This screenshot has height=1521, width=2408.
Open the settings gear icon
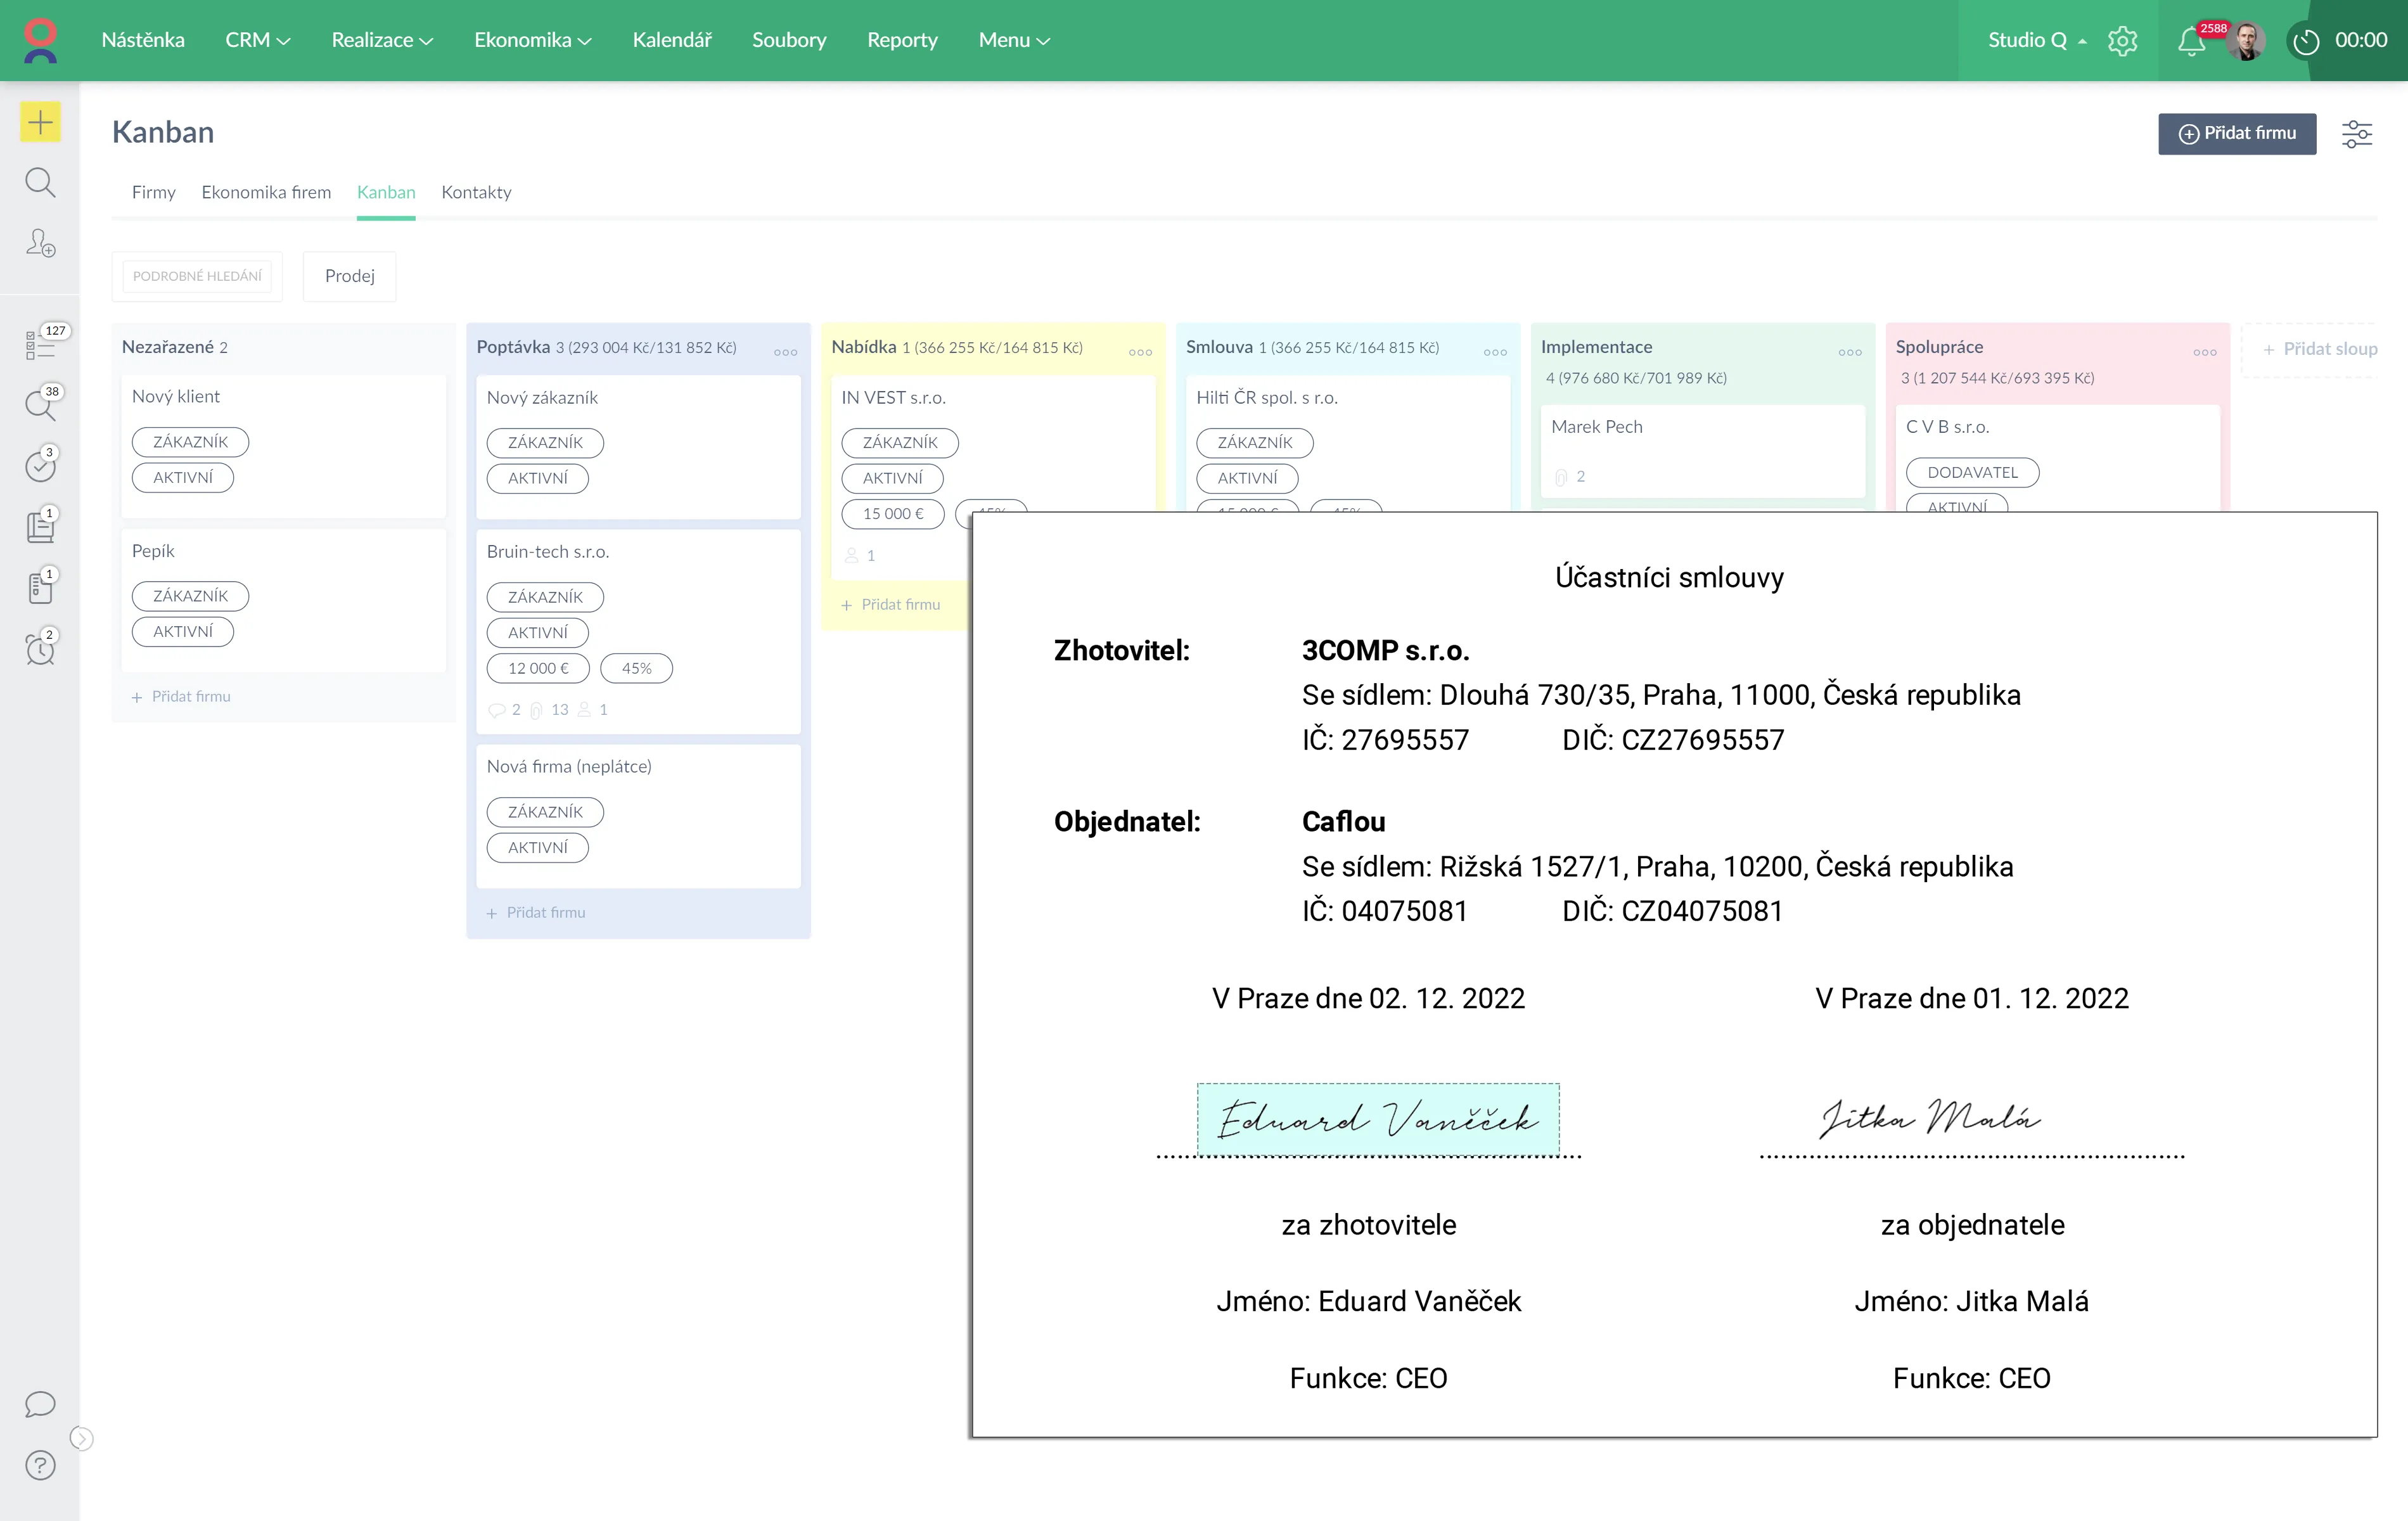click(x=2122, y=41)
